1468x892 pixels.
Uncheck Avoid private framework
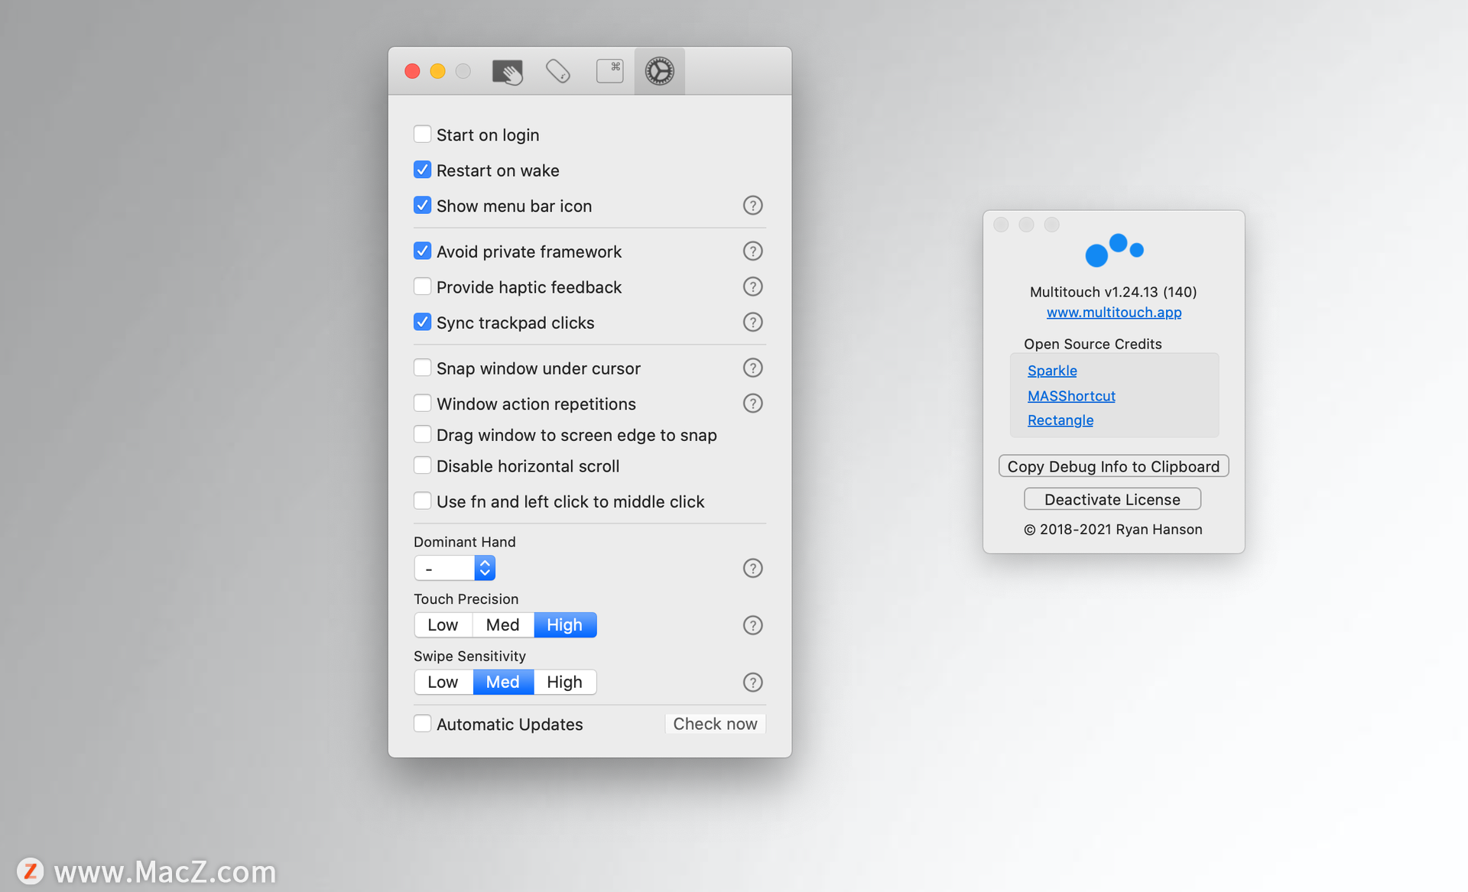pos(422,251)
